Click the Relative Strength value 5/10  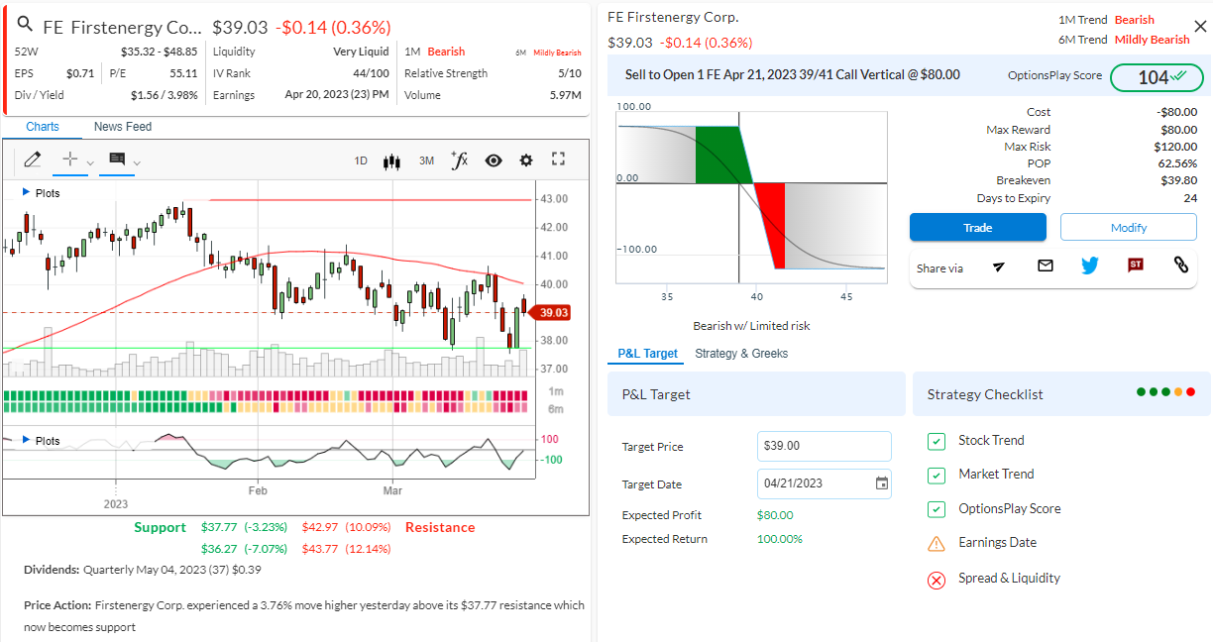[570, 73]
